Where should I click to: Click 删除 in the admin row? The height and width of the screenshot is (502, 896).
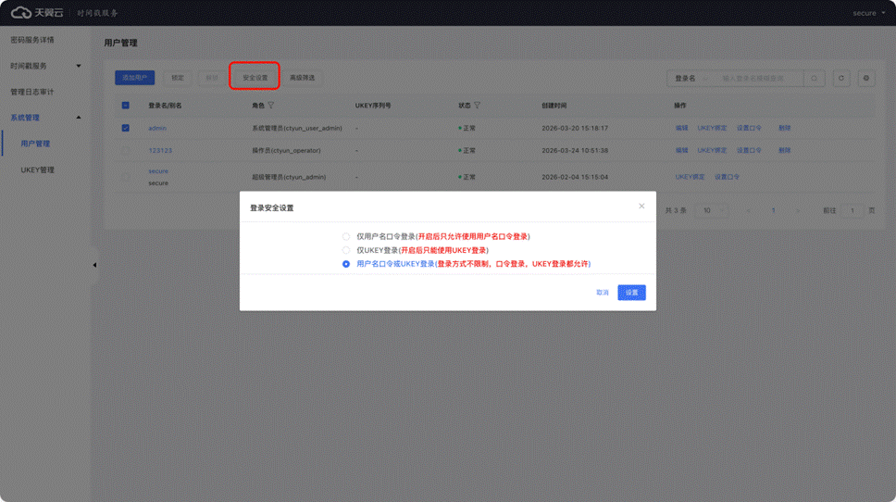pyautogui.click(x=785, y=128)
